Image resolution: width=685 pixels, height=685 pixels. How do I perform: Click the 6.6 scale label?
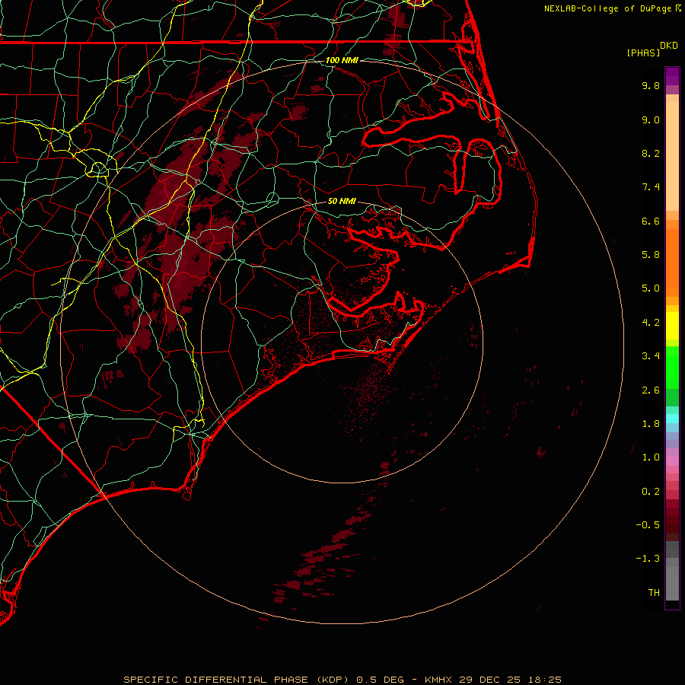[651, 221]
